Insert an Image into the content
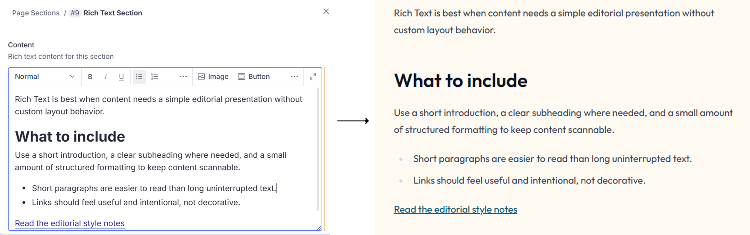This screenshot has height=235, width=750. (x=213, y=77)
